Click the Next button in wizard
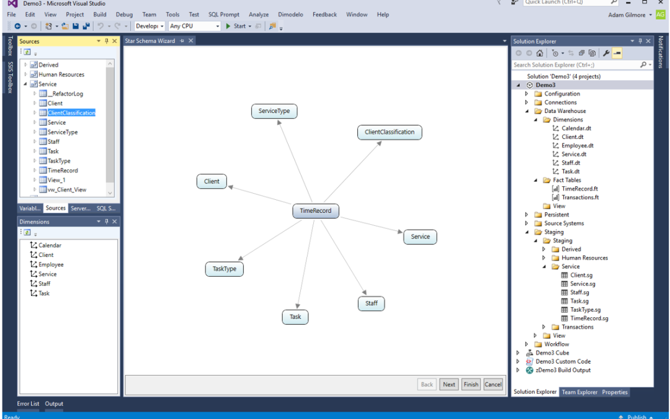 click(449, 384)
